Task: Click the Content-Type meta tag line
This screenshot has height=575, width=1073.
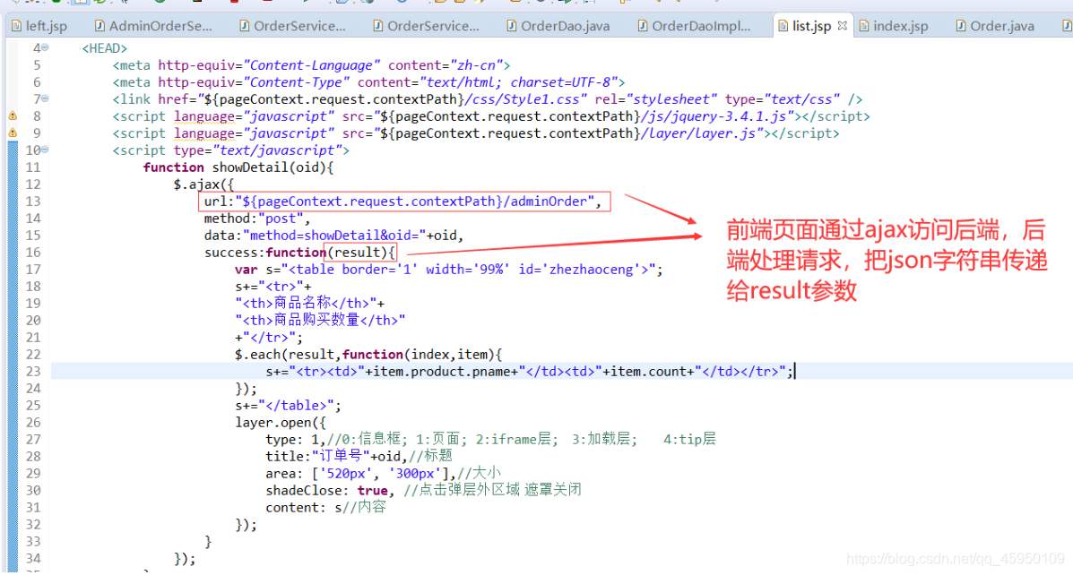Action: [x=368, y=82]
